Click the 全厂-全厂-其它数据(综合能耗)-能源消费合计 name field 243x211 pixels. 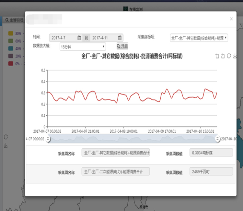coord(116,153)
